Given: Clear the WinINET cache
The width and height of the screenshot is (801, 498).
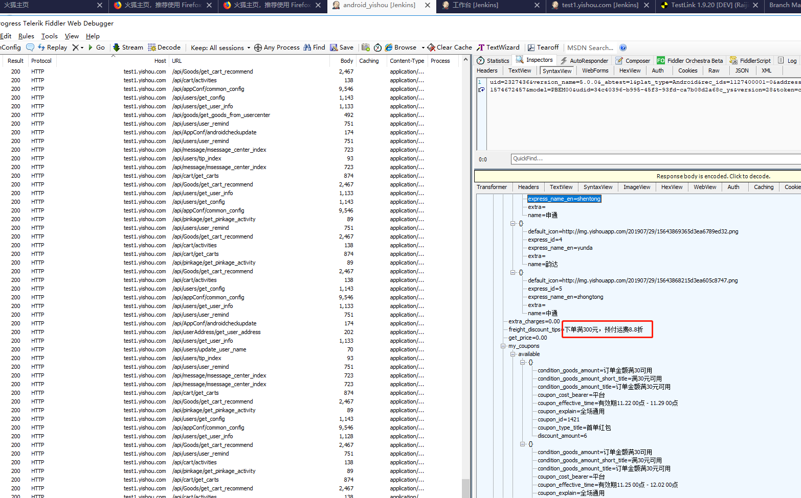Looking at the screenshot, I should click(450, 47).
